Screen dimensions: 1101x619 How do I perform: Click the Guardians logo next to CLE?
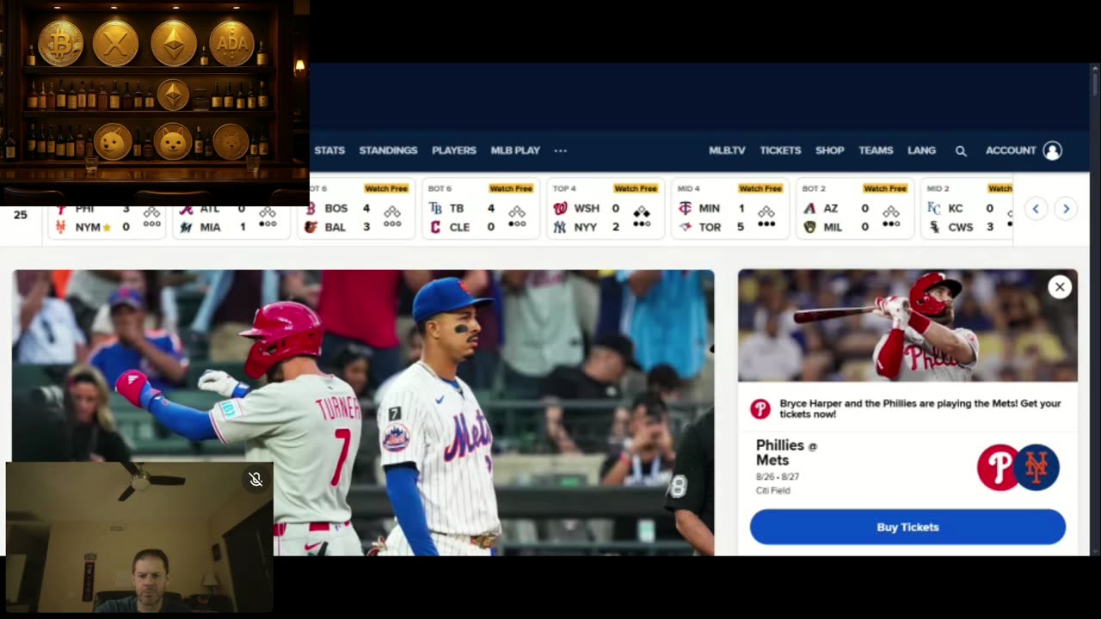(435, 227)
